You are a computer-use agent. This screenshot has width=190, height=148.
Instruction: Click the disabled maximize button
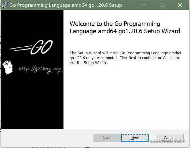(162, 5)
